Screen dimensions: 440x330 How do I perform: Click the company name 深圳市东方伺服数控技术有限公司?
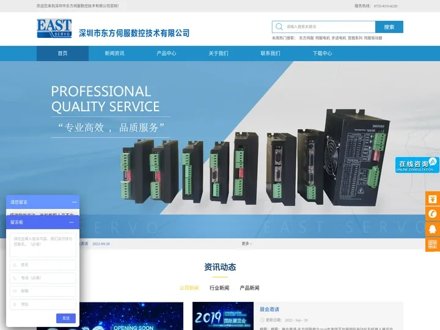tap(134, 33)
